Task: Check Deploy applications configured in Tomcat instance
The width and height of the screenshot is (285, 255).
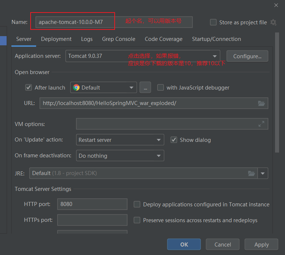Action: point(137,204)
